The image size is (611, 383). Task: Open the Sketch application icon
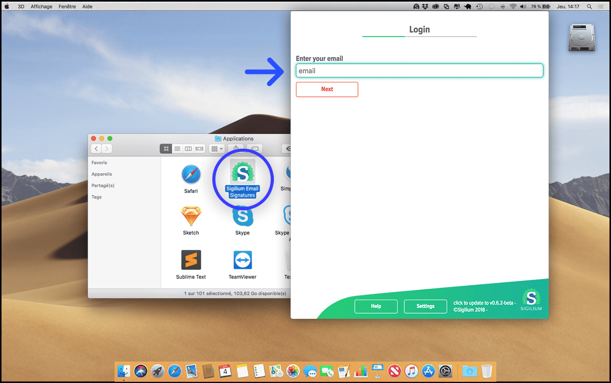click(191, 217)
